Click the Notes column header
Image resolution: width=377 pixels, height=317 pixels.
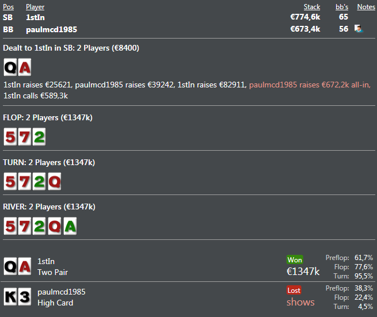(366, 7)
